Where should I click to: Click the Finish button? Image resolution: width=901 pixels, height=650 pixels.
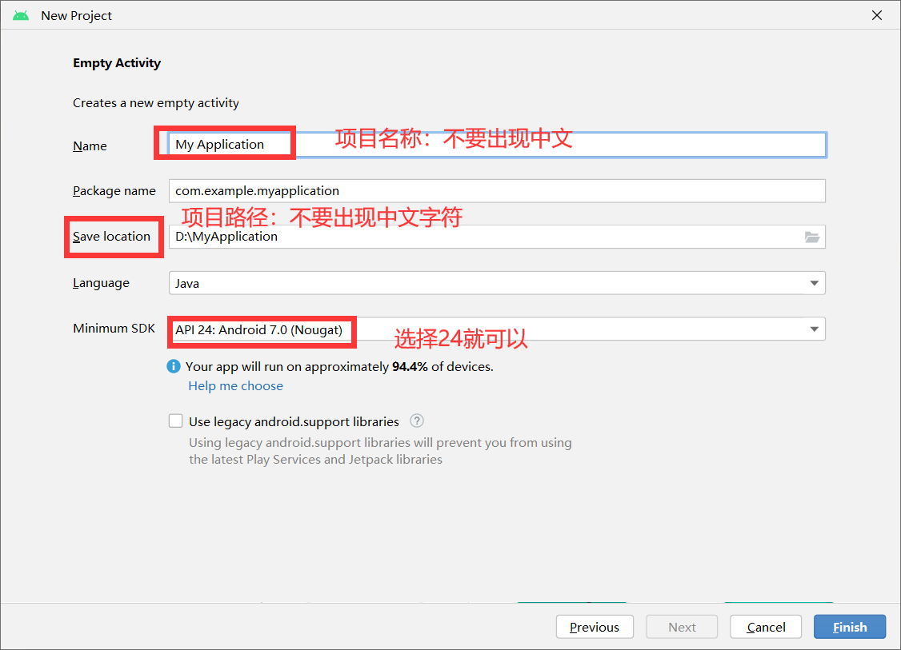coord(849,627)
